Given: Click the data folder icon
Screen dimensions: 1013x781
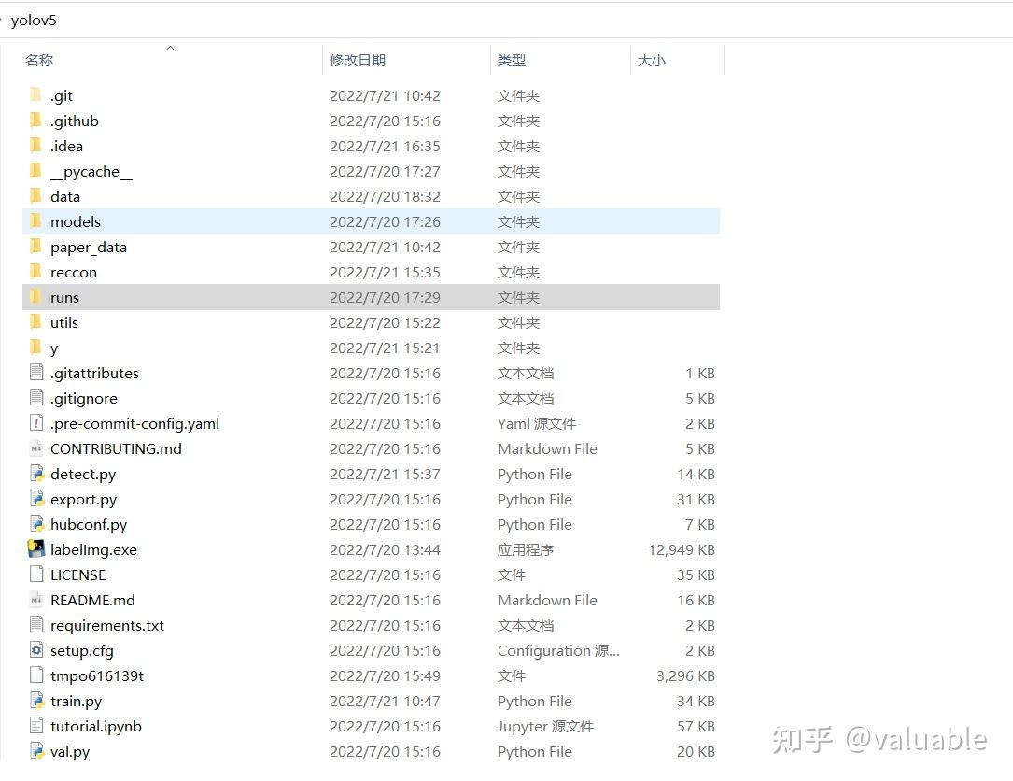Looking at the screenshot, I should tap(36, 196).
